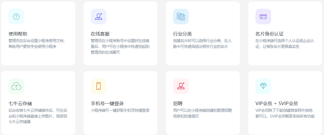Click the green cloud upload icon
324x135 pixels.
(16, 86)
